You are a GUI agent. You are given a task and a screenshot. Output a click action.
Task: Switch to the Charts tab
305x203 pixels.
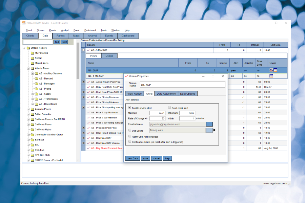[30, 36]
